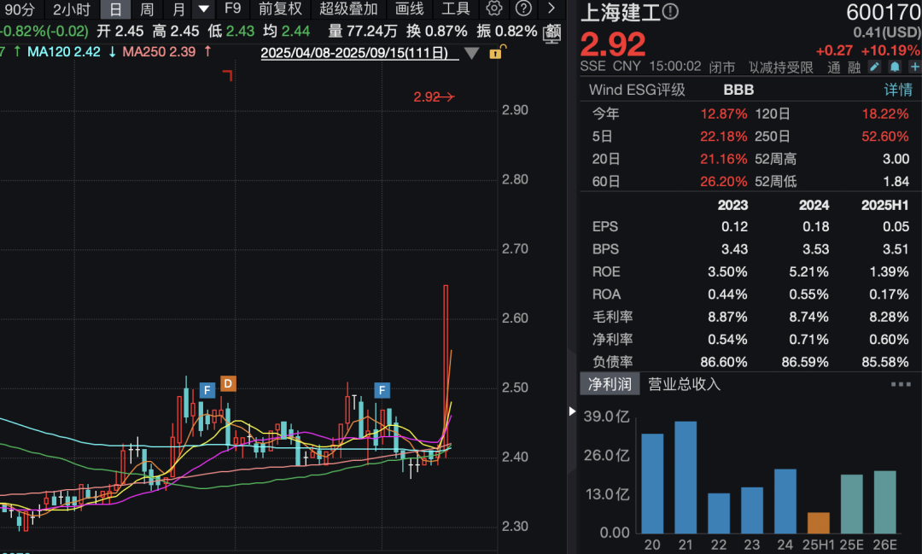This screenshot has width=922, height=554.
Task: Open the help question mark icon
Action: tap(522, 9)
